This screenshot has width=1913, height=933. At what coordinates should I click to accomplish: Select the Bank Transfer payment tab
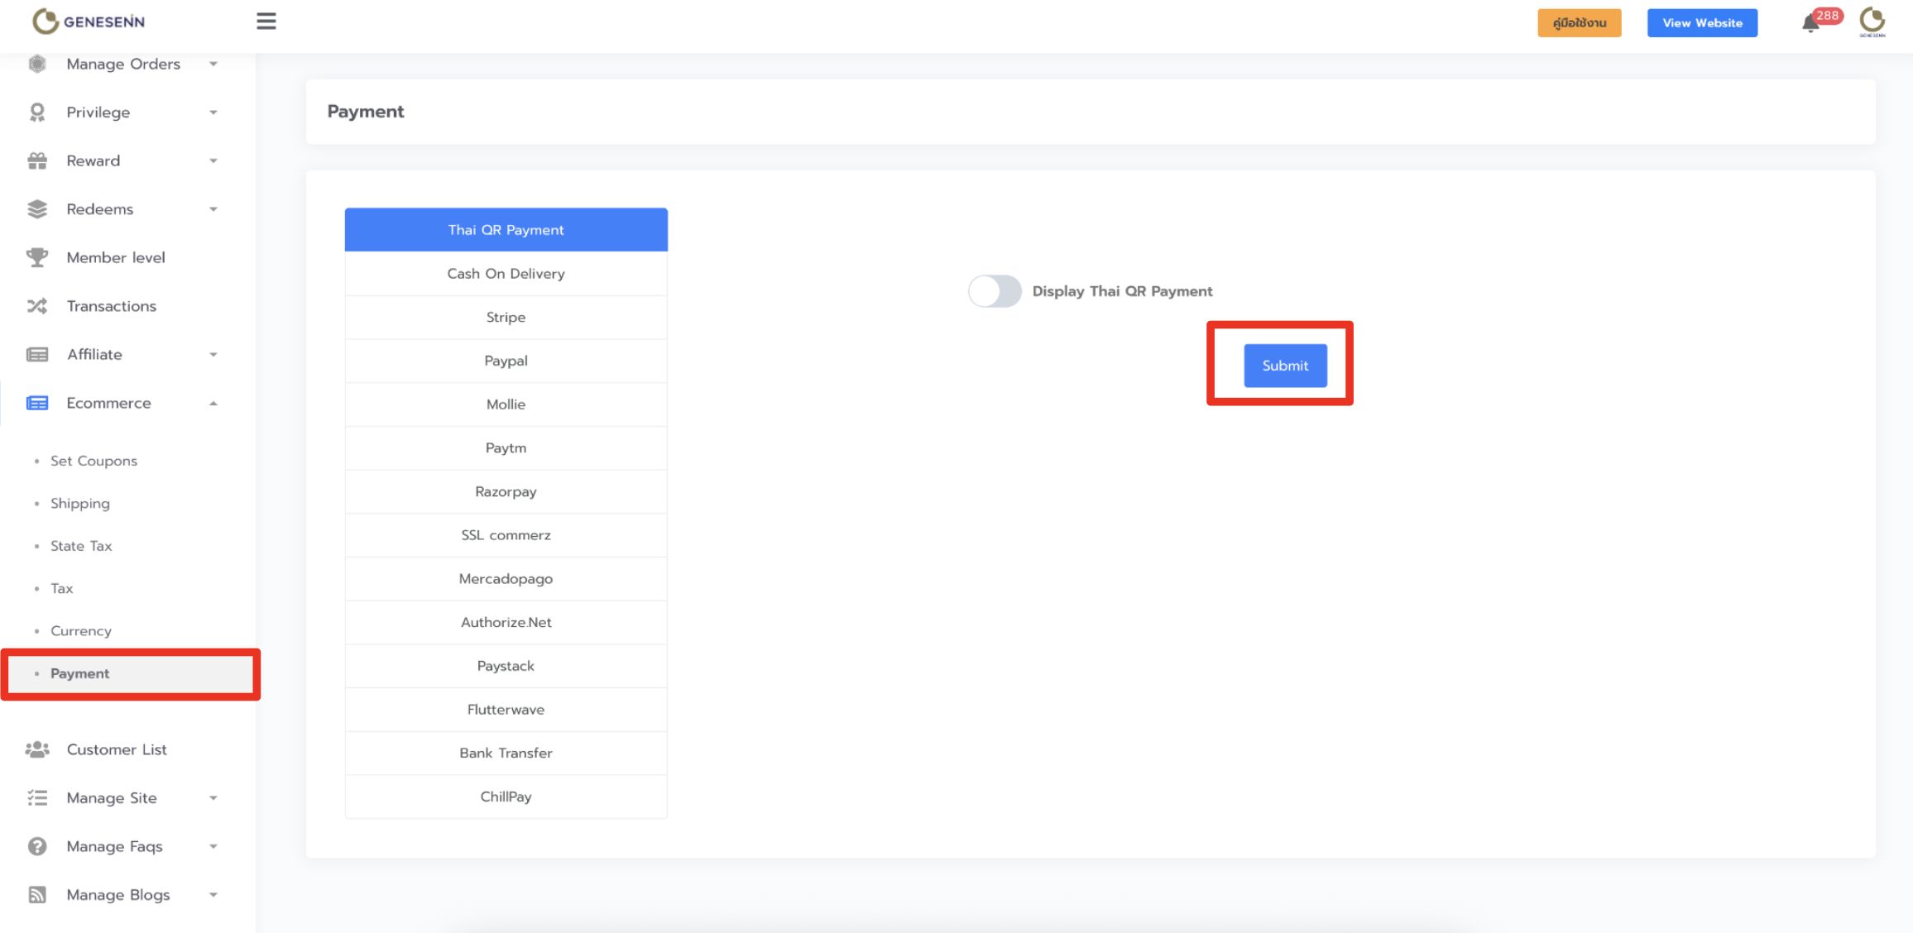(506, 753)
